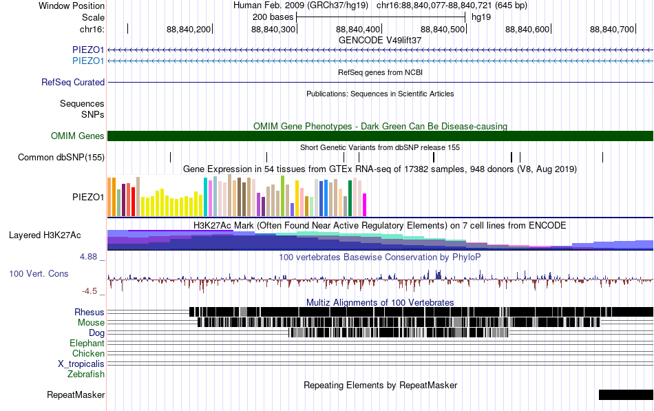654x411 pixels.
Task: Click the X_tropicalis alignment row label
Action: tap(81, 363)
